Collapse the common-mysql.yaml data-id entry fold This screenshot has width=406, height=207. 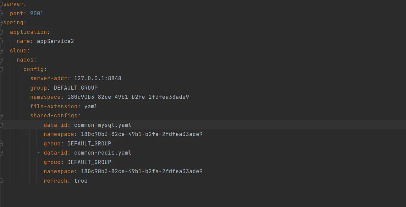pos(1,125)
